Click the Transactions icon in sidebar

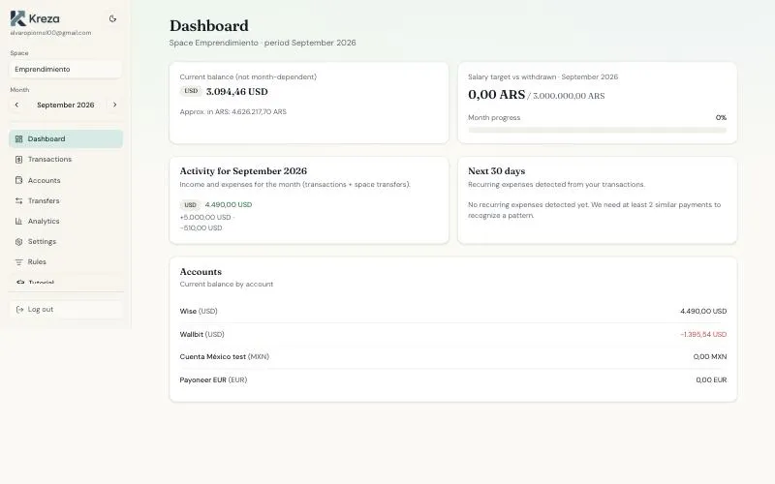pyautogui.click(x=18, y=159)
